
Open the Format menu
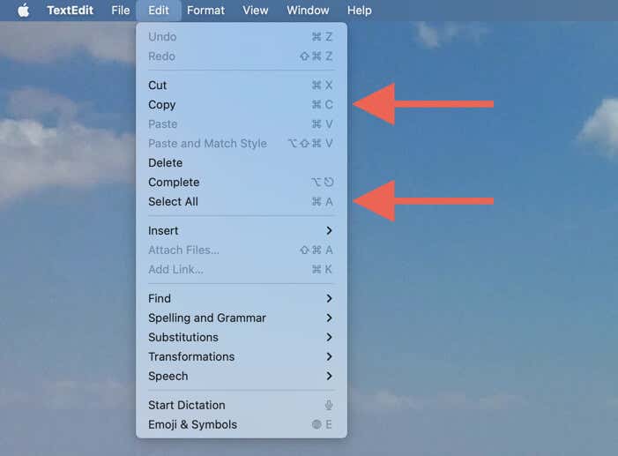click(x=205, y=11)
